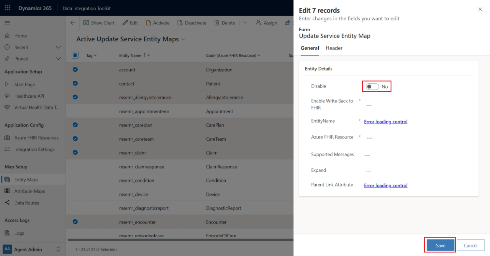Click the Delete trash icon
The width and height of the screenshot is (490, 256).
217,23
